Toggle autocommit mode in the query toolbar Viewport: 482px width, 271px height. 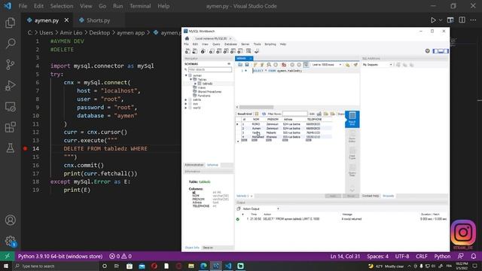(x=306, y=65)
